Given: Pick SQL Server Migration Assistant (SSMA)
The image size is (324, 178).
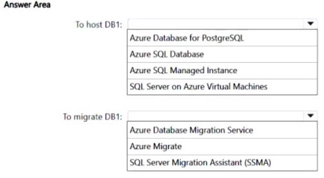Looking at the screenshot, I should coord(222,163).
